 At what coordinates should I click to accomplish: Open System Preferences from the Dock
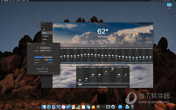(108, 107)
